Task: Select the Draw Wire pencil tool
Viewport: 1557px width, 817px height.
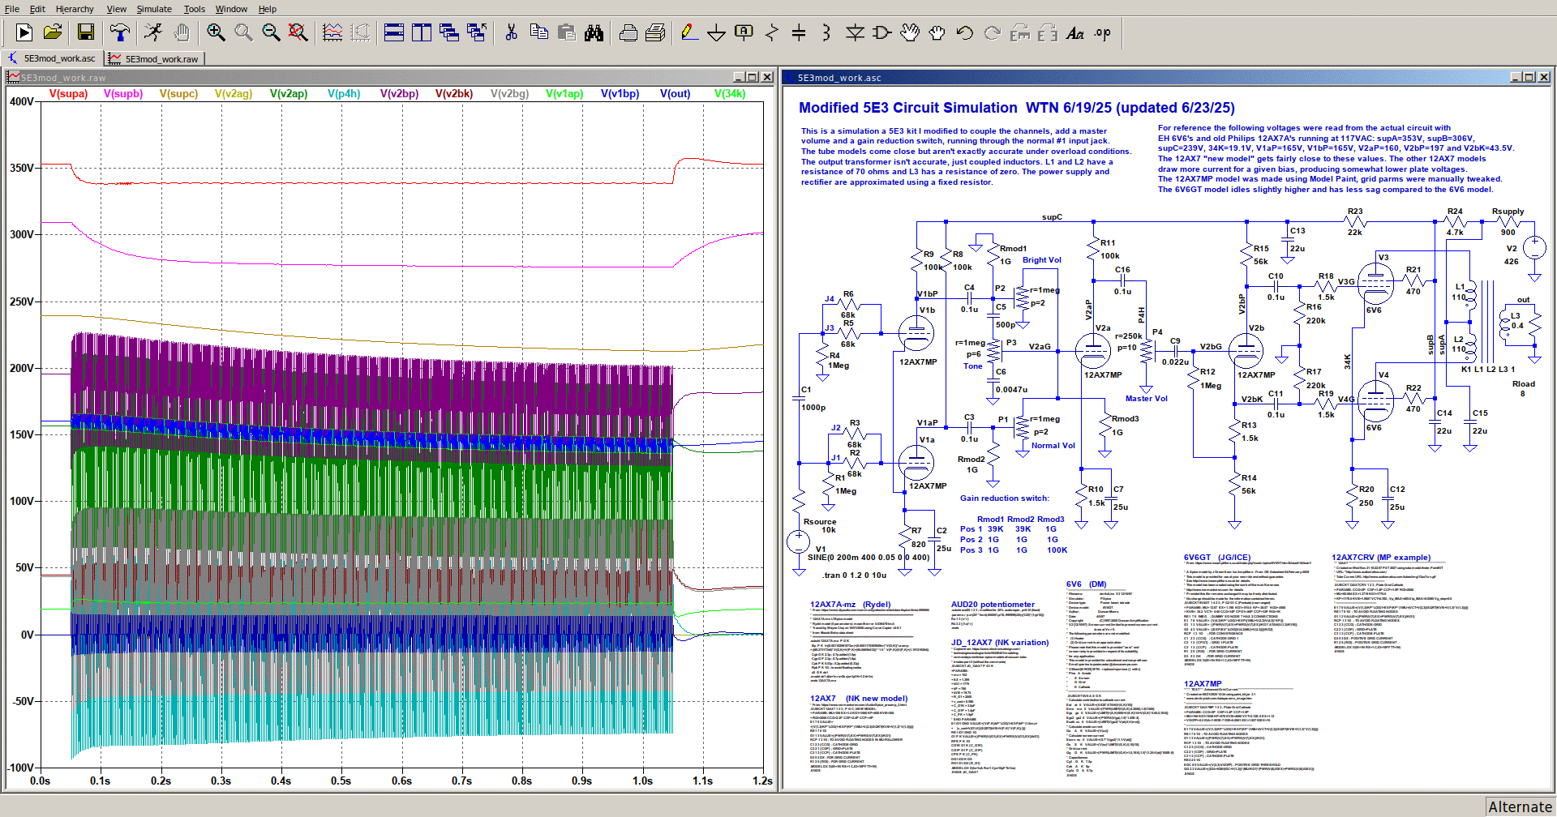Action: coord(689,32)
